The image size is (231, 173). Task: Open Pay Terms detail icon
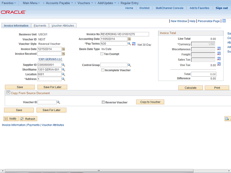(134, 44)
